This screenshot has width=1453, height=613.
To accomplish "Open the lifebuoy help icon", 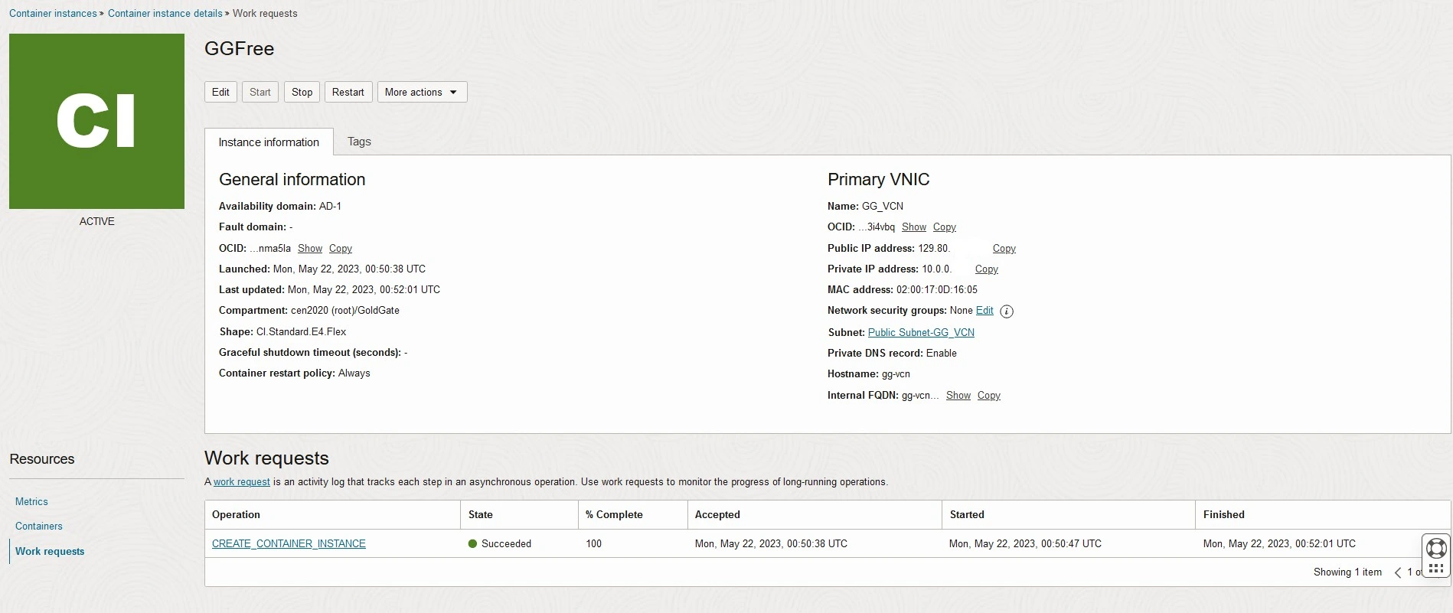I will pyautogui.click(x=1437, y=548).
